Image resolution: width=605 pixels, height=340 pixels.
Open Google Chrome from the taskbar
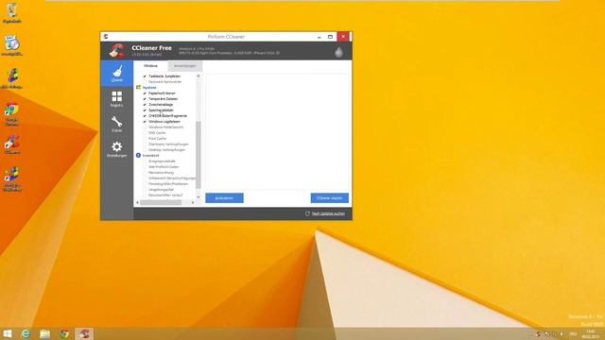(64, 333)
